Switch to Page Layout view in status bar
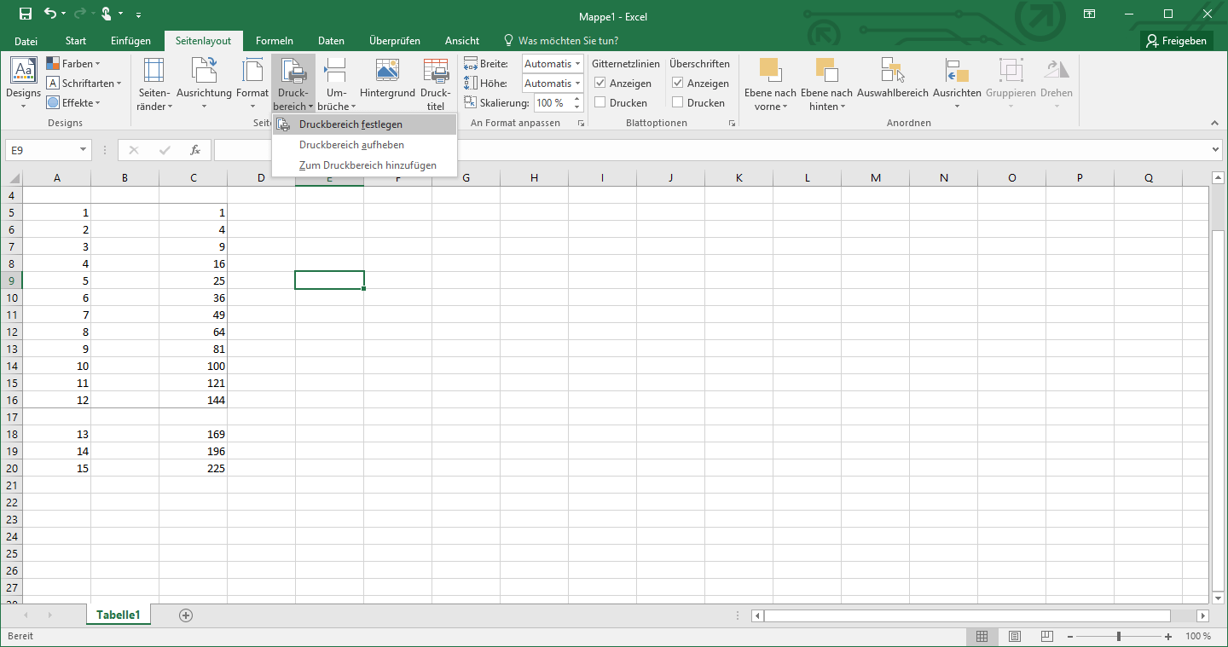Viewport: 1228px width, 647px height. 1015,637
